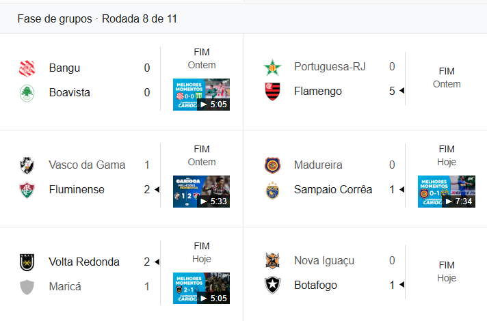
Task: Click the Vasco da Gama crest
Action: click(27, 165)
